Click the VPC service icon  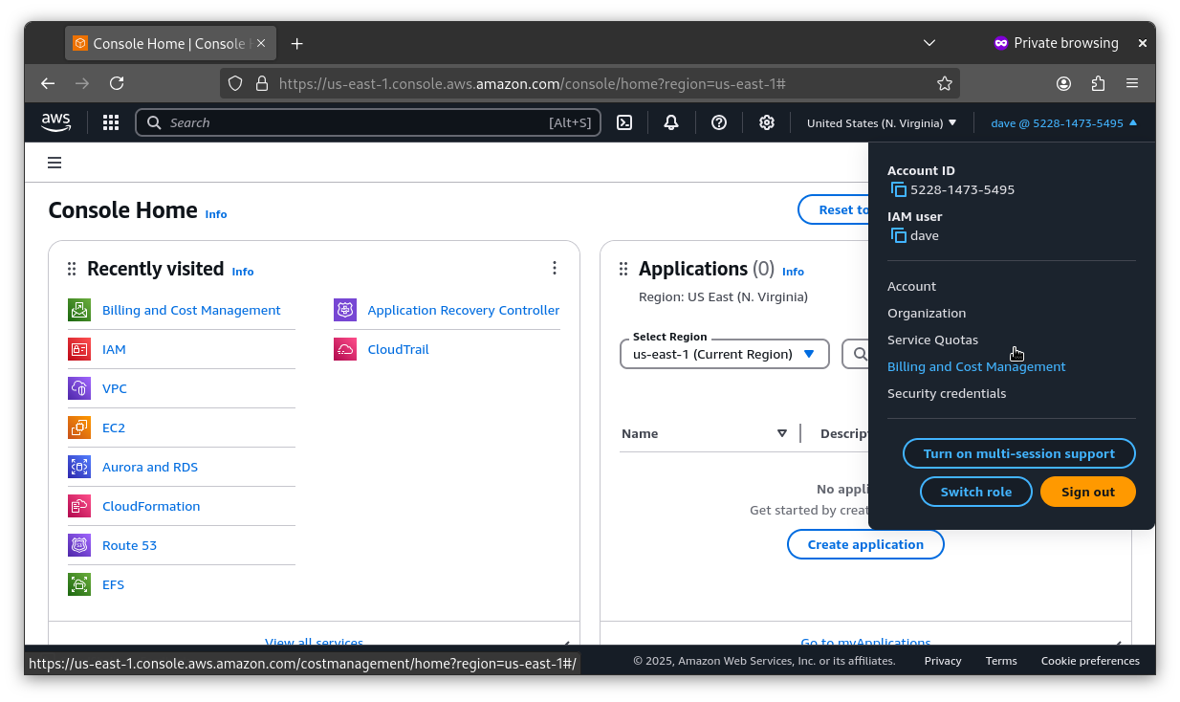(79, 388)
